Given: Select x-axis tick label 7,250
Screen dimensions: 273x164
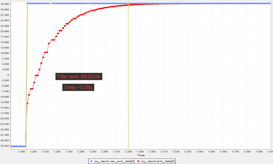Looking at the screenshot, I should coord(93,152).
